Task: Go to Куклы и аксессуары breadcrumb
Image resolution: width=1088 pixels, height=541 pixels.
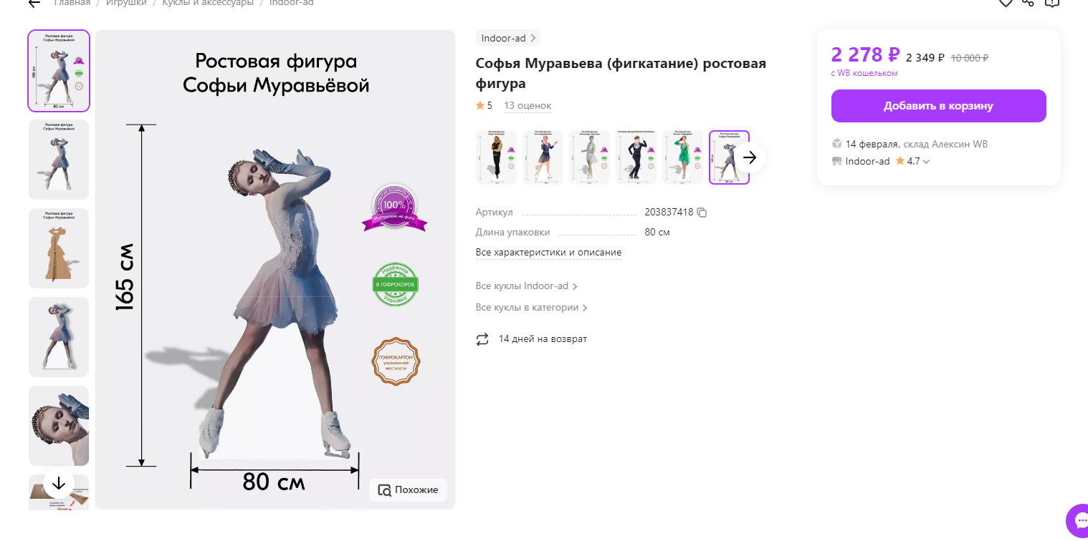Action: click(x=208, y=3)
